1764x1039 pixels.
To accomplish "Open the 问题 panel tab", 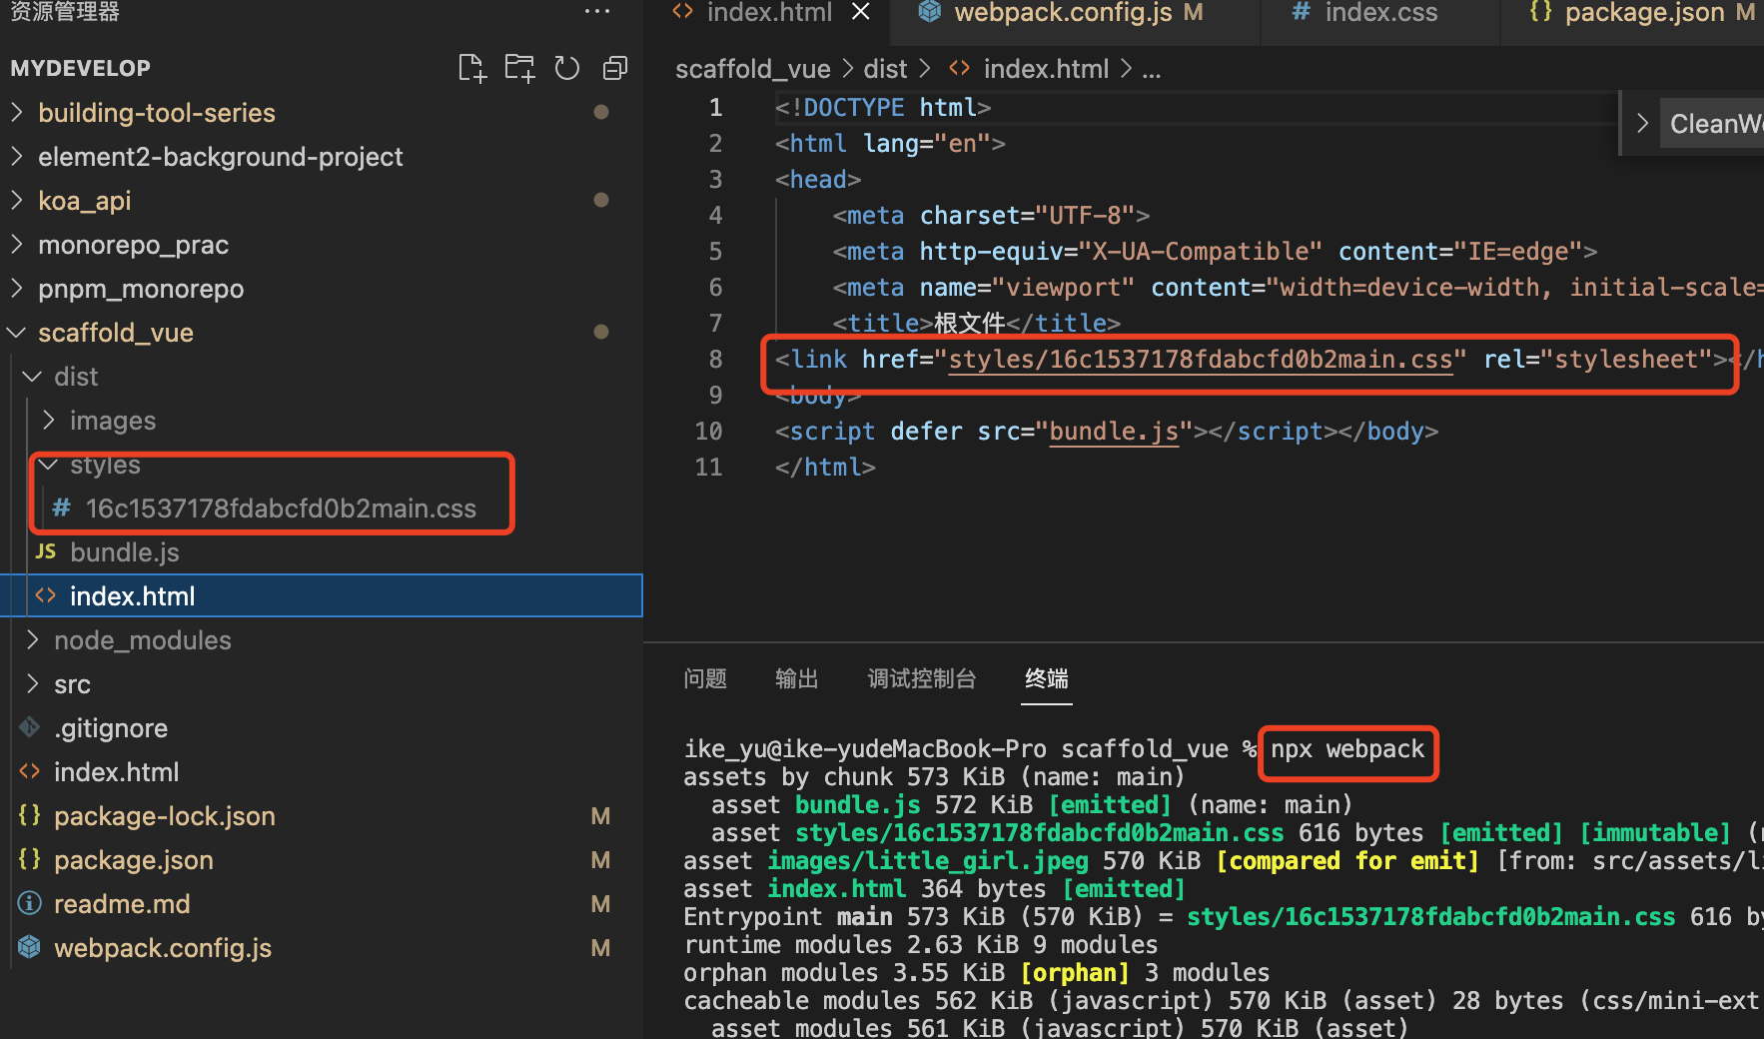I will 705,679.
